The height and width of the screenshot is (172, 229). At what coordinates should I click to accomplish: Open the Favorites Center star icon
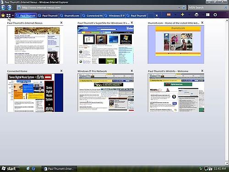pyautogui.click(x=3, y=16)
